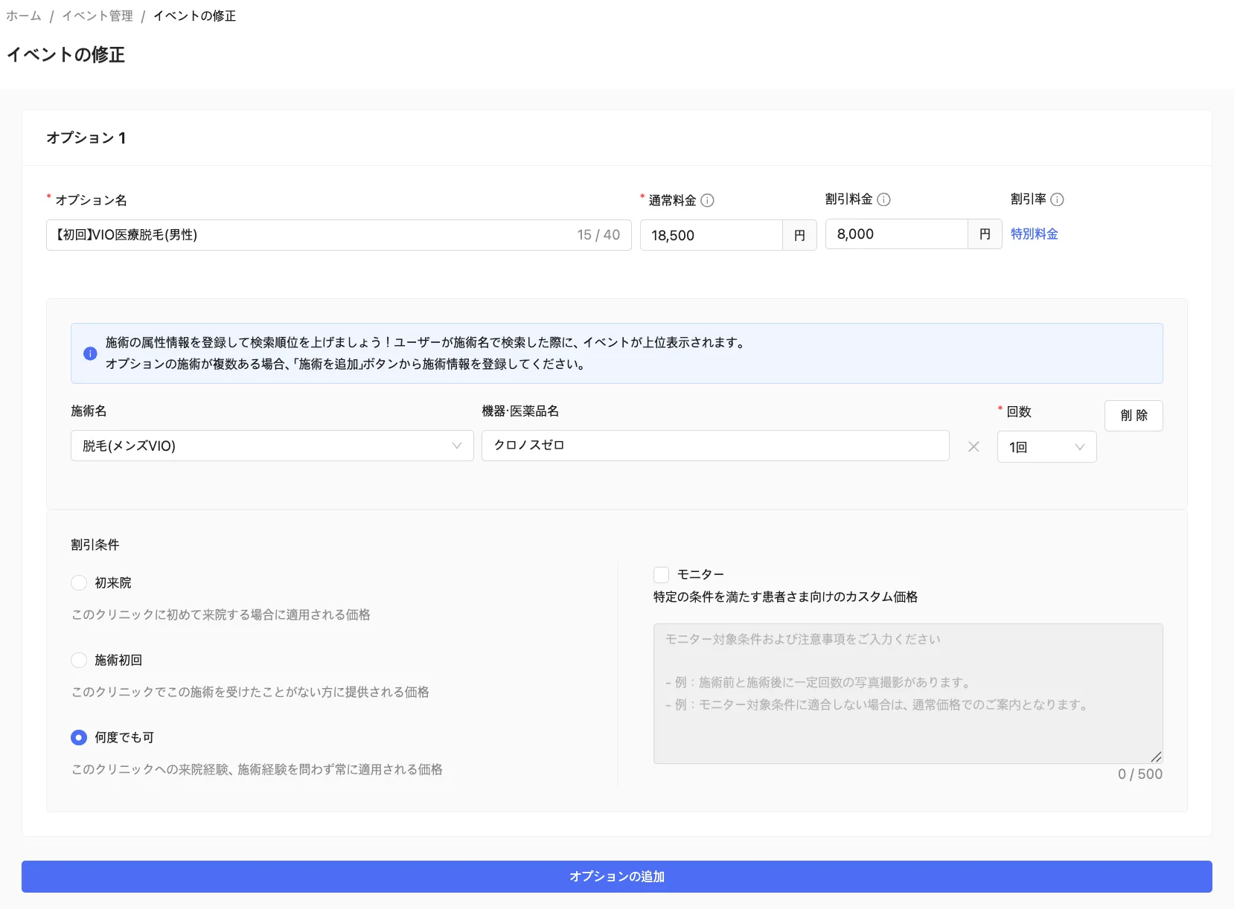Click the オプション 1 section heading

pyautogui.click(x=86, y=138)
